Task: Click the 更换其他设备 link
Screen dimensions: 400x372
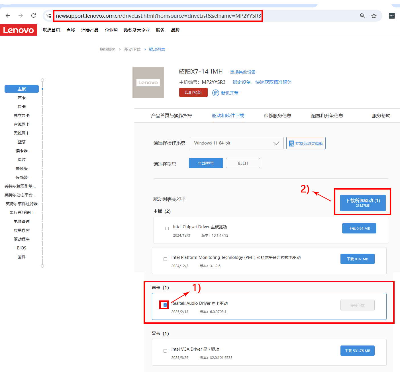Action: click(x=243, y=72)
